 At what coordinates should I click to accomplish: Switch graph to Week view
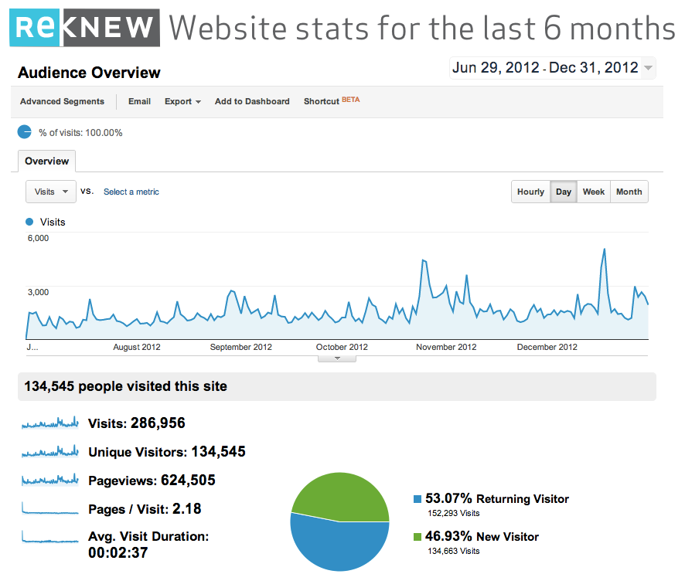click(594, 192)
